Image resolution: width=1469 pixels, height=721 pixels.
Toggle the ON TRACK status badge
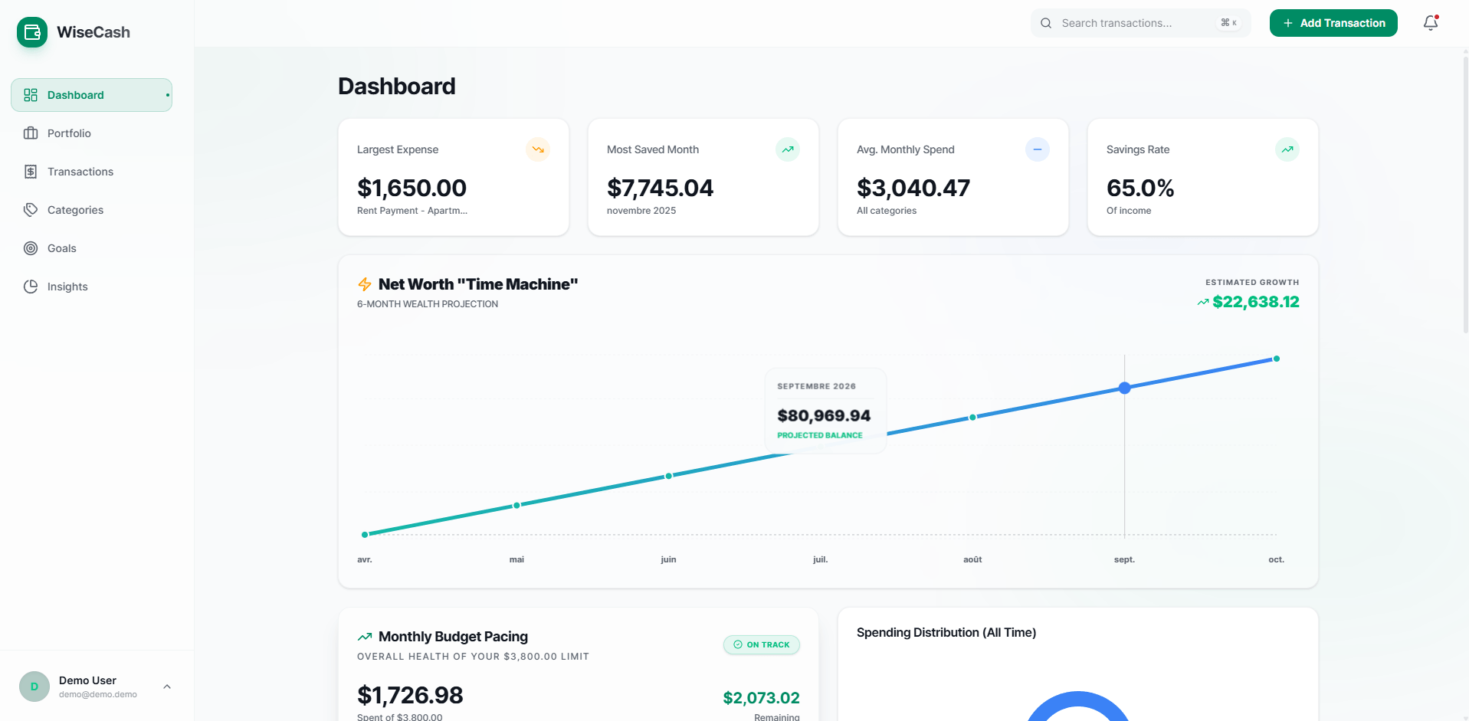[761, 644]
